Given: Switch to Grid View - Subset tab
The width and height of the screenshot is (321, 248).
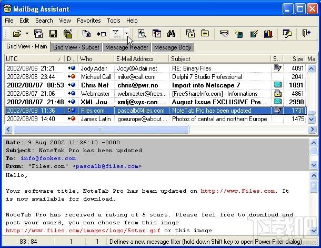Looking at the screenshot, I should pos(76,47).
